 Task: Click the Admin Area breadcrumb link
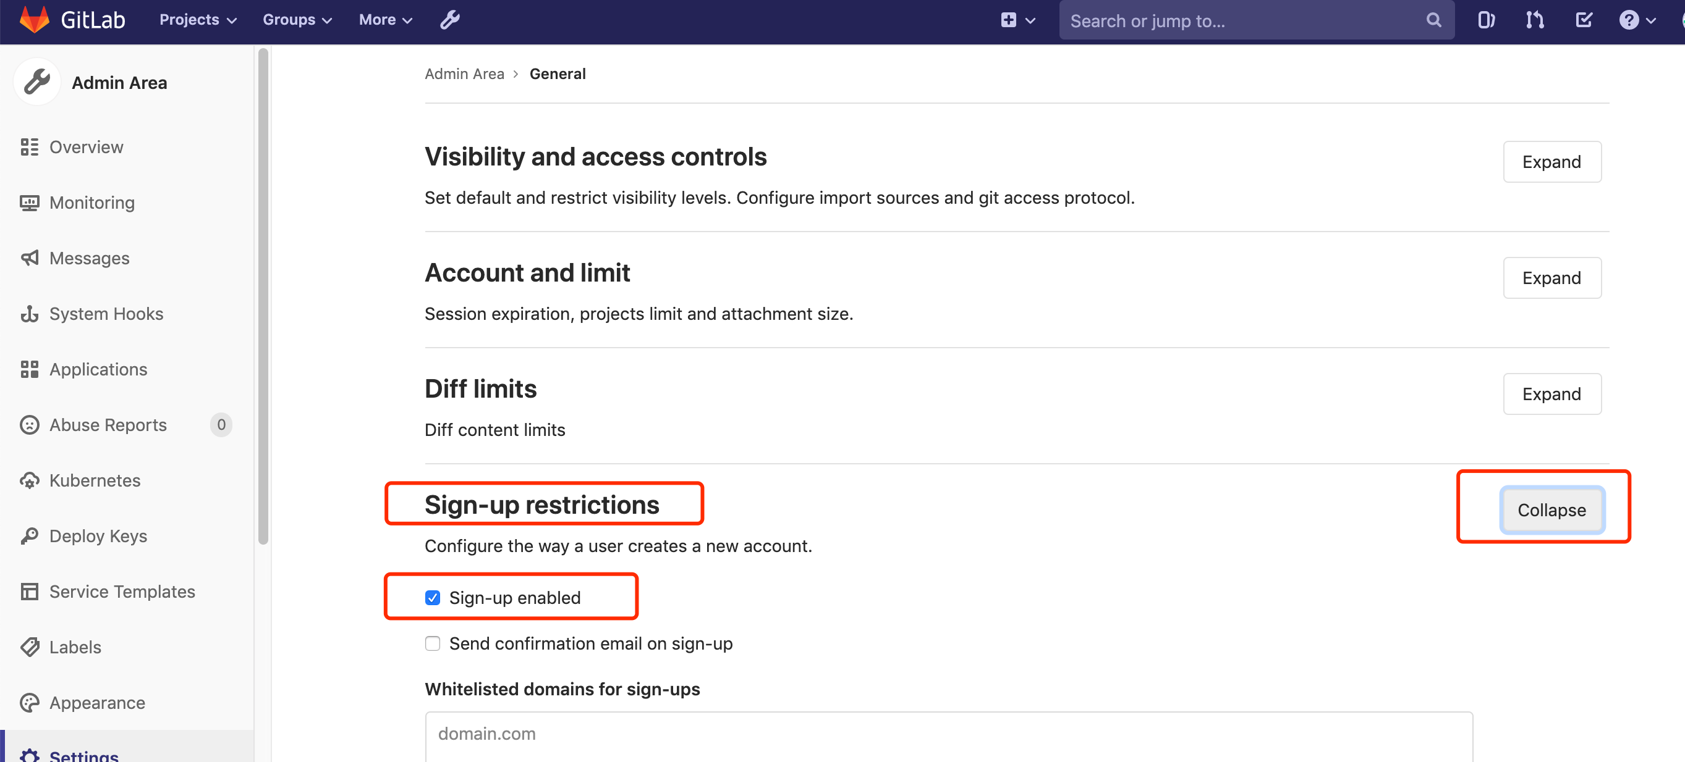click(x=464, y=74)
